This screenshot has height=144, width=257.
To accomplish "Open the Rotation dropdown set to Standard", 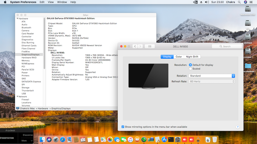I will 211,76.
